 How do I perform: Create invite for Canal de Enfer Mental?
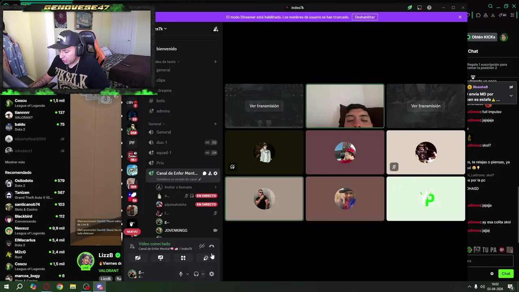[x=210, y=173]
